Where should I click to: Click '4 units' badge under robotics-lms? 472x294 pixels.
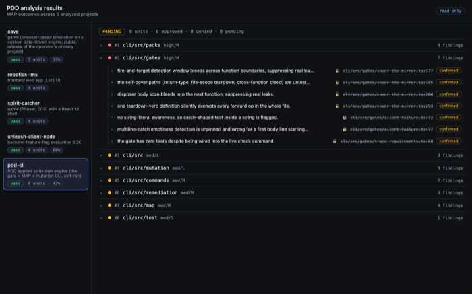36,88
